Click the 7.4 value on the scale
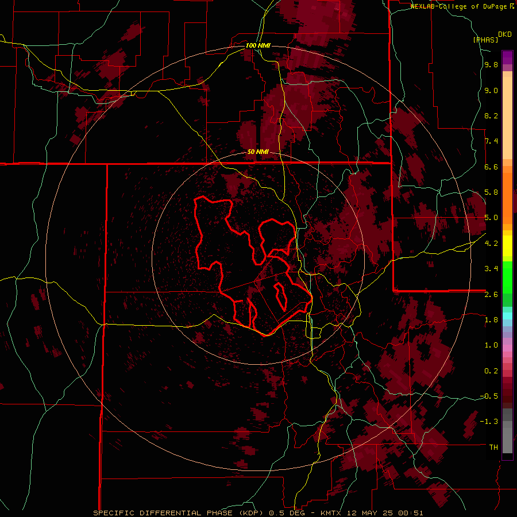The image size is (517, 517). pos(491,141)
